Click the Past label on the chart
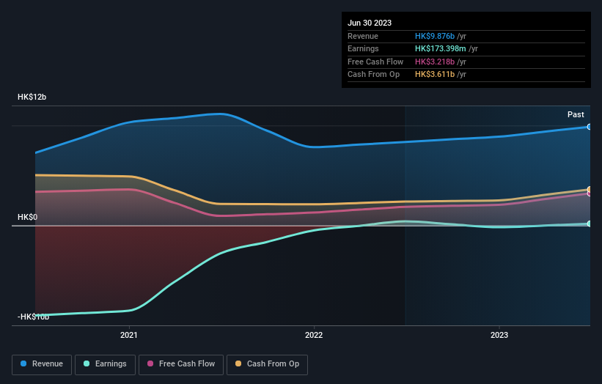 click(x=576, y=115)
